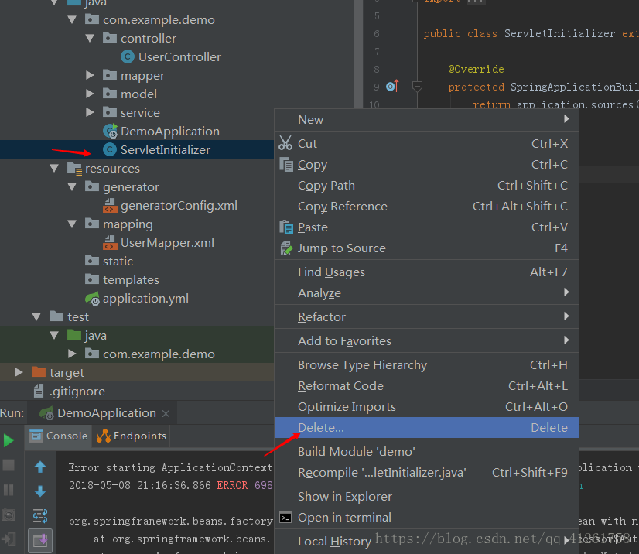This screenshot has height=554, width=639.
Task: Choose Recompile '...letInitializer.java'
Action: (x=427, y=473)
